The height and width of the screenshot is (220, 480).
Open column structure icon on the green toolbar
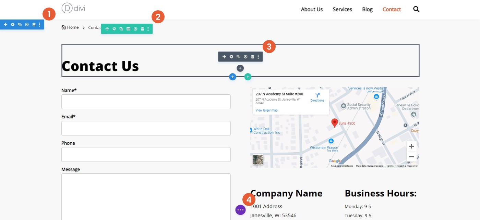(128, 29)
